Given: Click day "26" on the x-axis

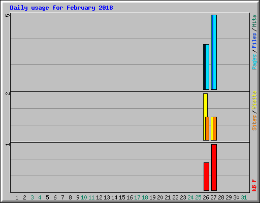Looking at the screenshot, I should point(206,197).
